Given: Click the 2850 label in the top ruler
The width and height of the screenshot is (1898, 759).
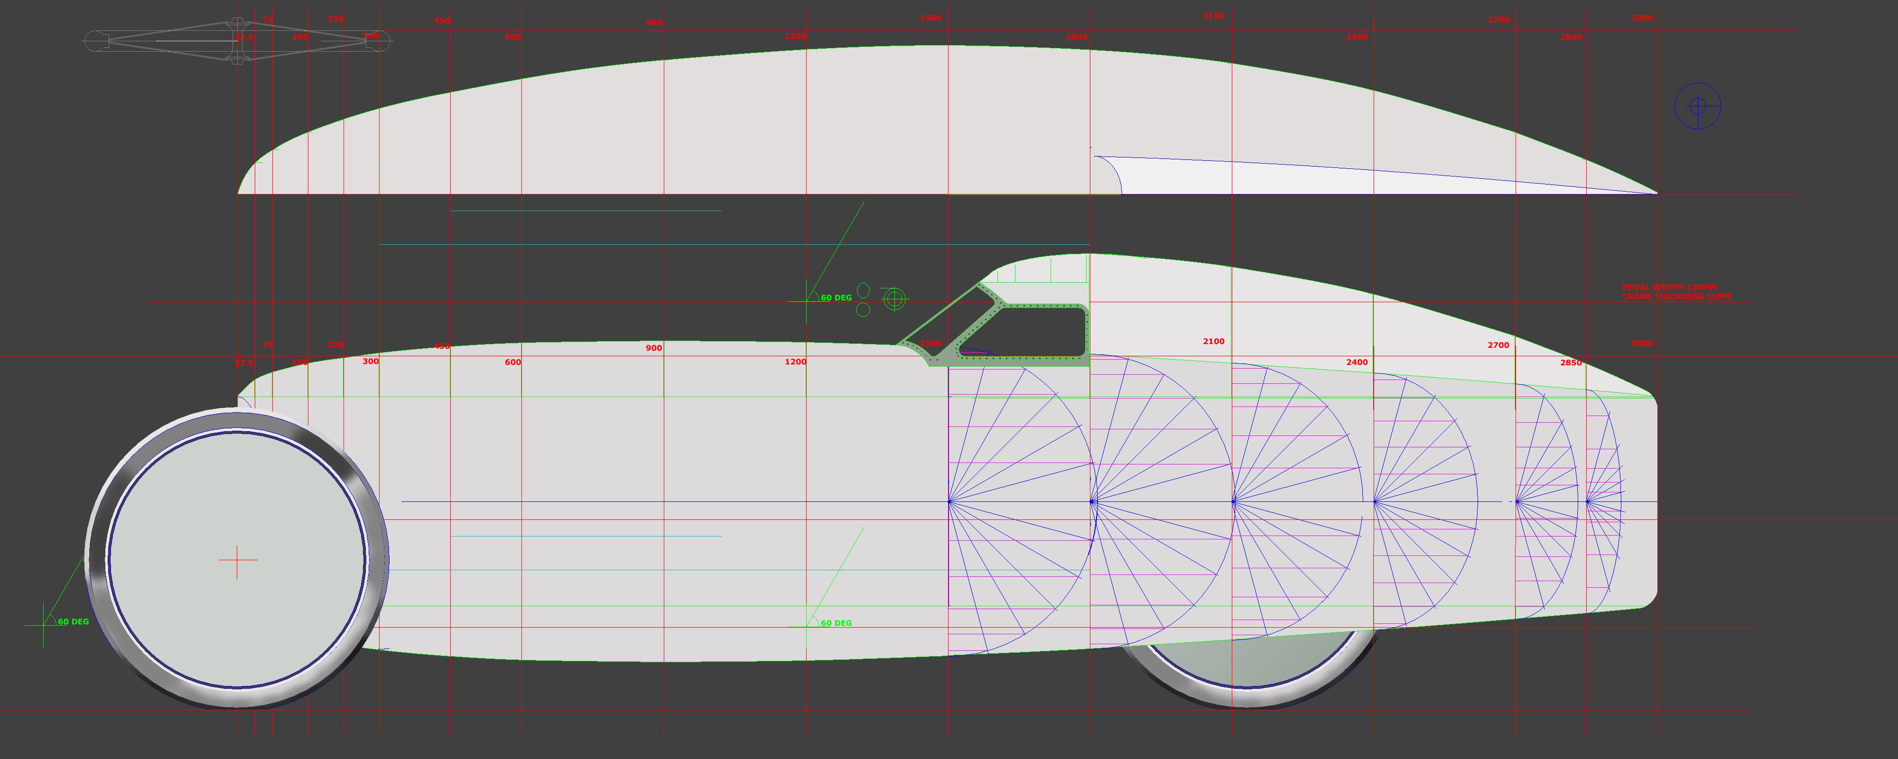Looking at the screenshot, I should (x=1571, y=37).
